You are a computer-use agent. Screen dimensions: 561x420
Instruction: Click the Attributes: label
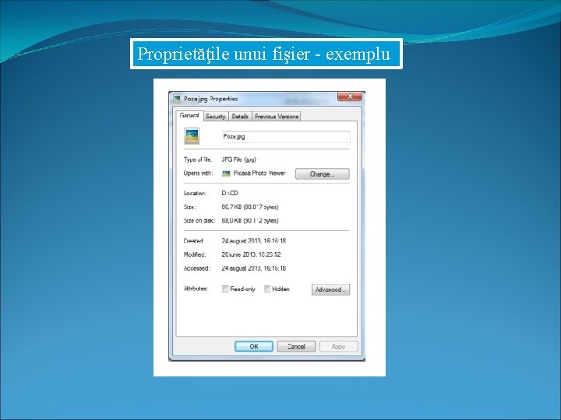click(x=196, y=289)
